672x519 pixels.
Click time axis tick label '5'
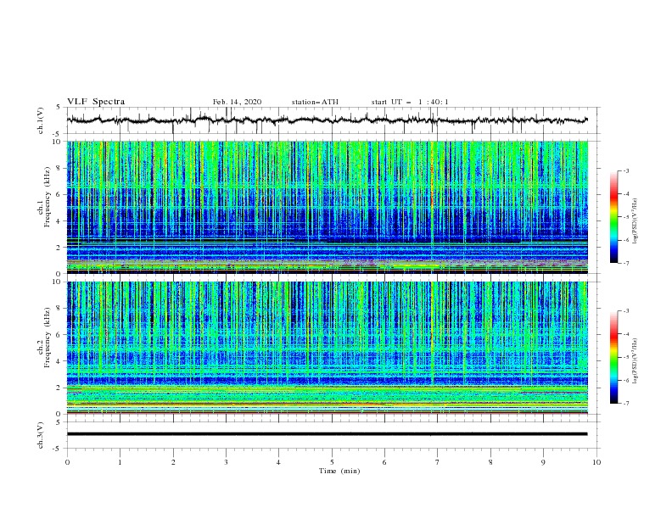tap(332, 462)
